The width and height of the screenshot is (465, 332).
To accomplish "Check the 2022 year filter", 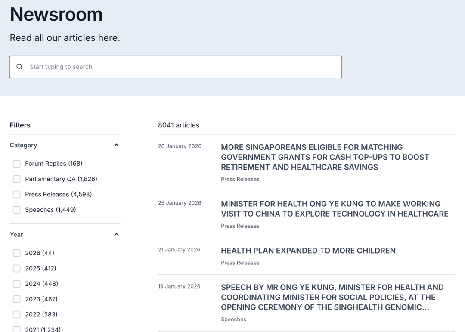I will [x=17, y=315].
